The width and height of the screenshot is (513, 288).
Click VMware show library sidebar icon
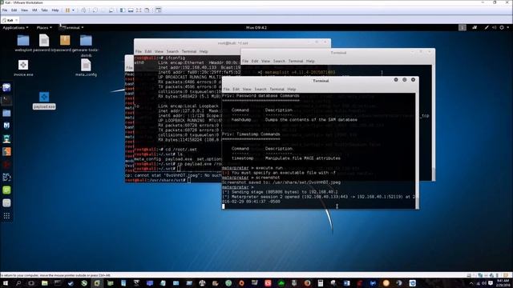tap(123, 10)
